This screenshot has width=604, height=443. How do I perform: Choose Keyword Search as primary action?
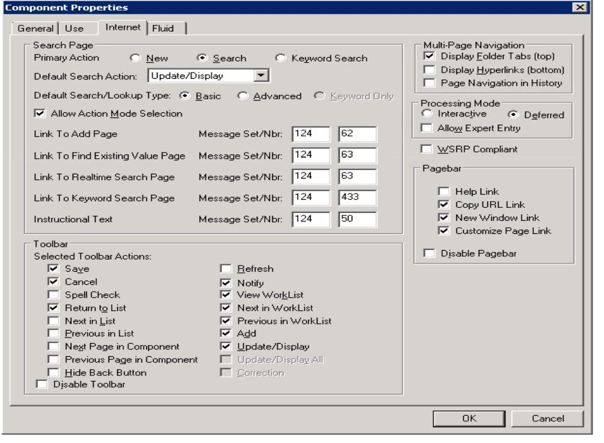[x=281, y=59]
